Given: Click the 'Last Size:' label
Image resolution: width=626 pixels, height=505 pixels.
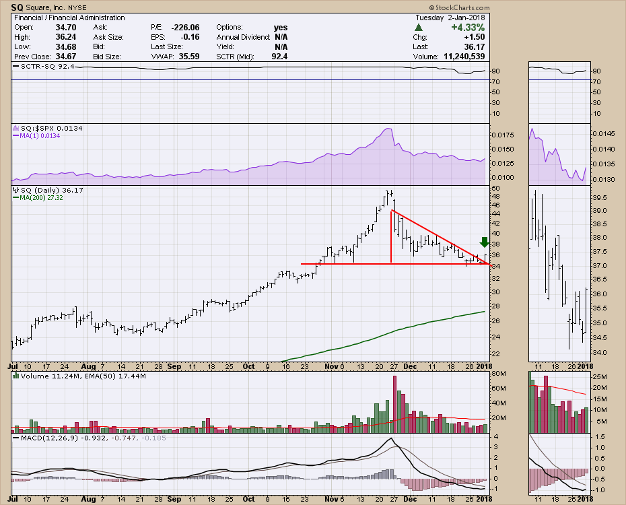Looking at the screenshot, I should coord(166,46).
